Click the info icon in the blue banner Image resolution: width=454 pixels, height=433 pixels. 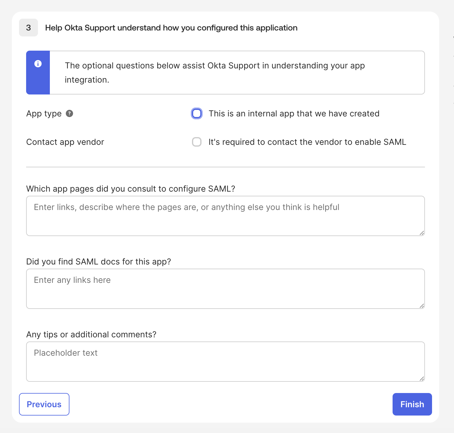coord(38,64)
